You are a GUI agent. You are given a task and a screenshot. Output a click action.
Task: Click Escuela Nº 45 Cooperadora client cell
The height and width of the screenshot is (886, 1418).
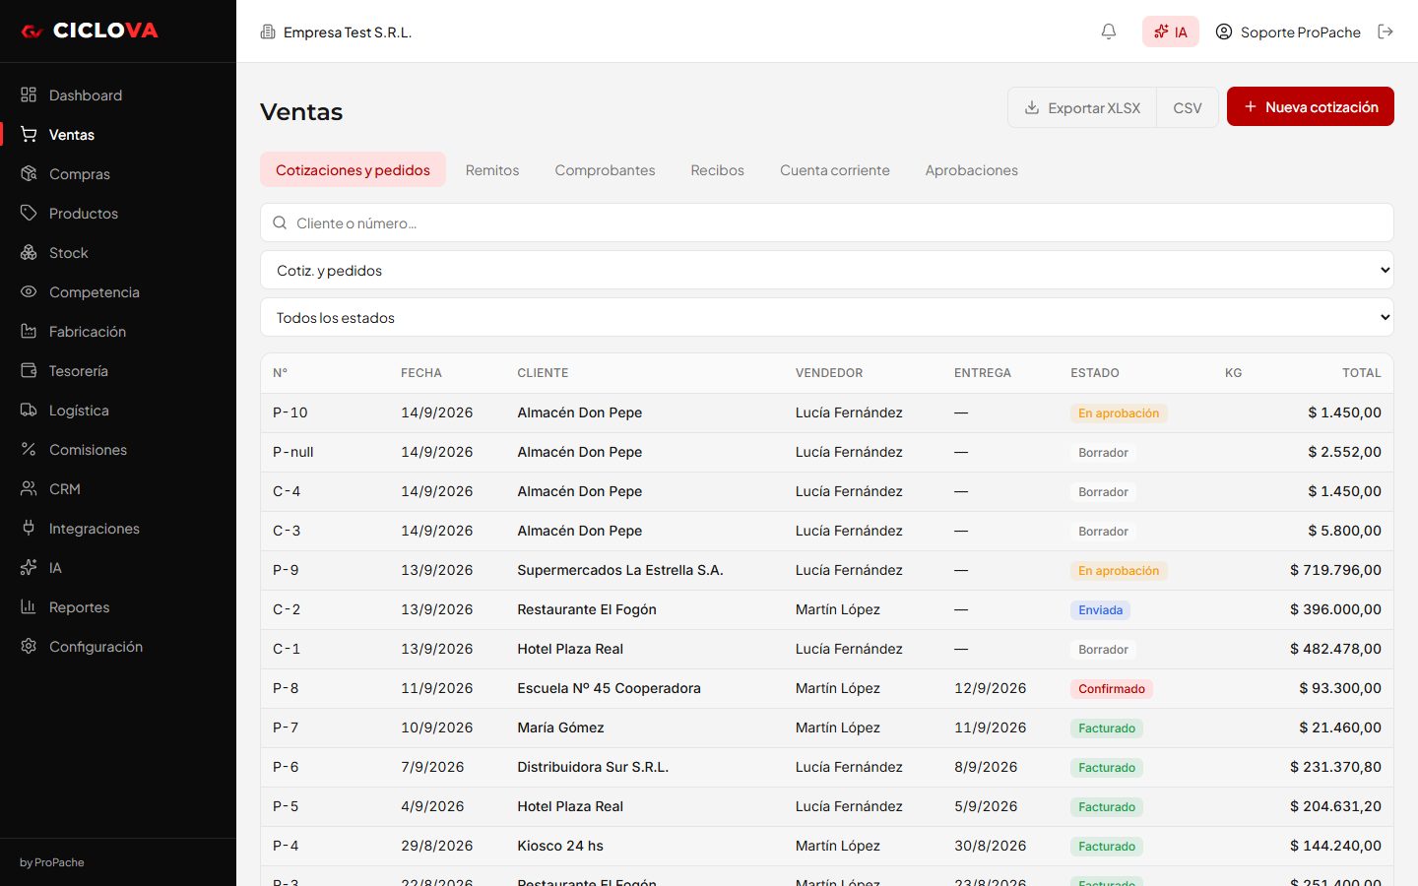[x=609, y=688]
